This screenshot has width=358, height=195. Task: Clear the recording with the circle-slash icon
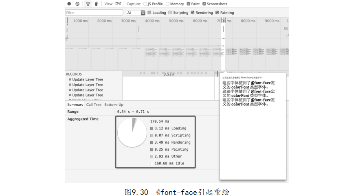click(77, 4)
